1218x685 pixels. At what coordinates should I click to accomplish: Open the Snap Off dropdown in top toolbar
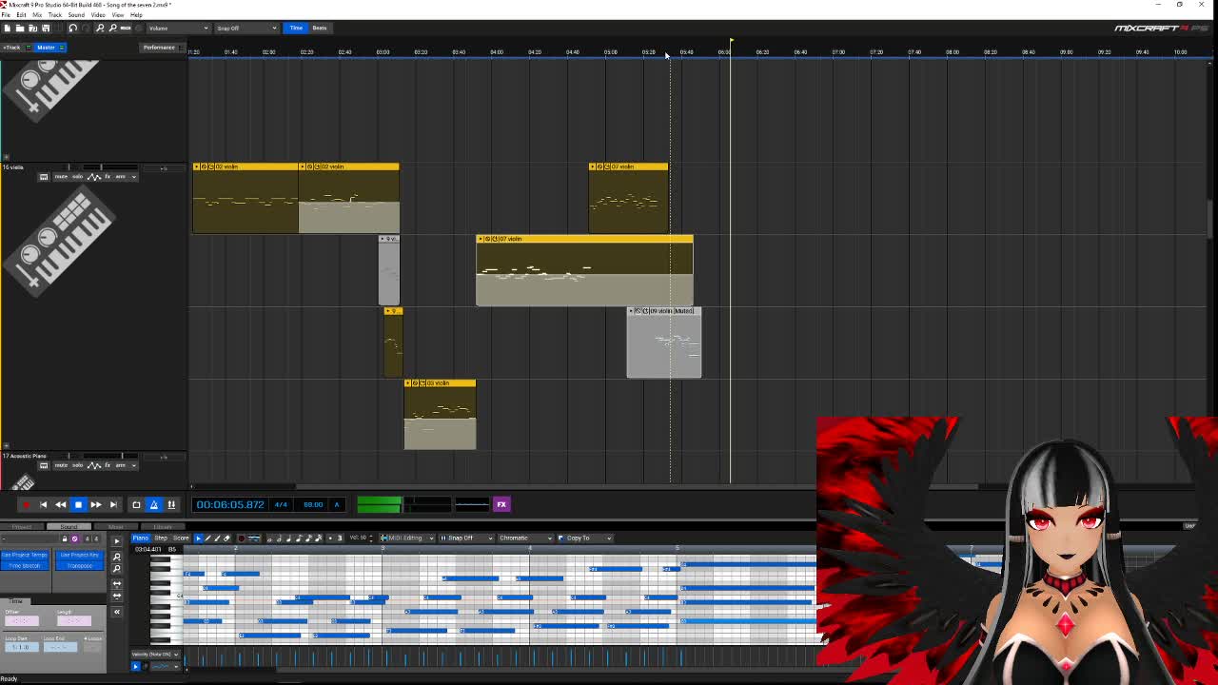click(246, 28)
